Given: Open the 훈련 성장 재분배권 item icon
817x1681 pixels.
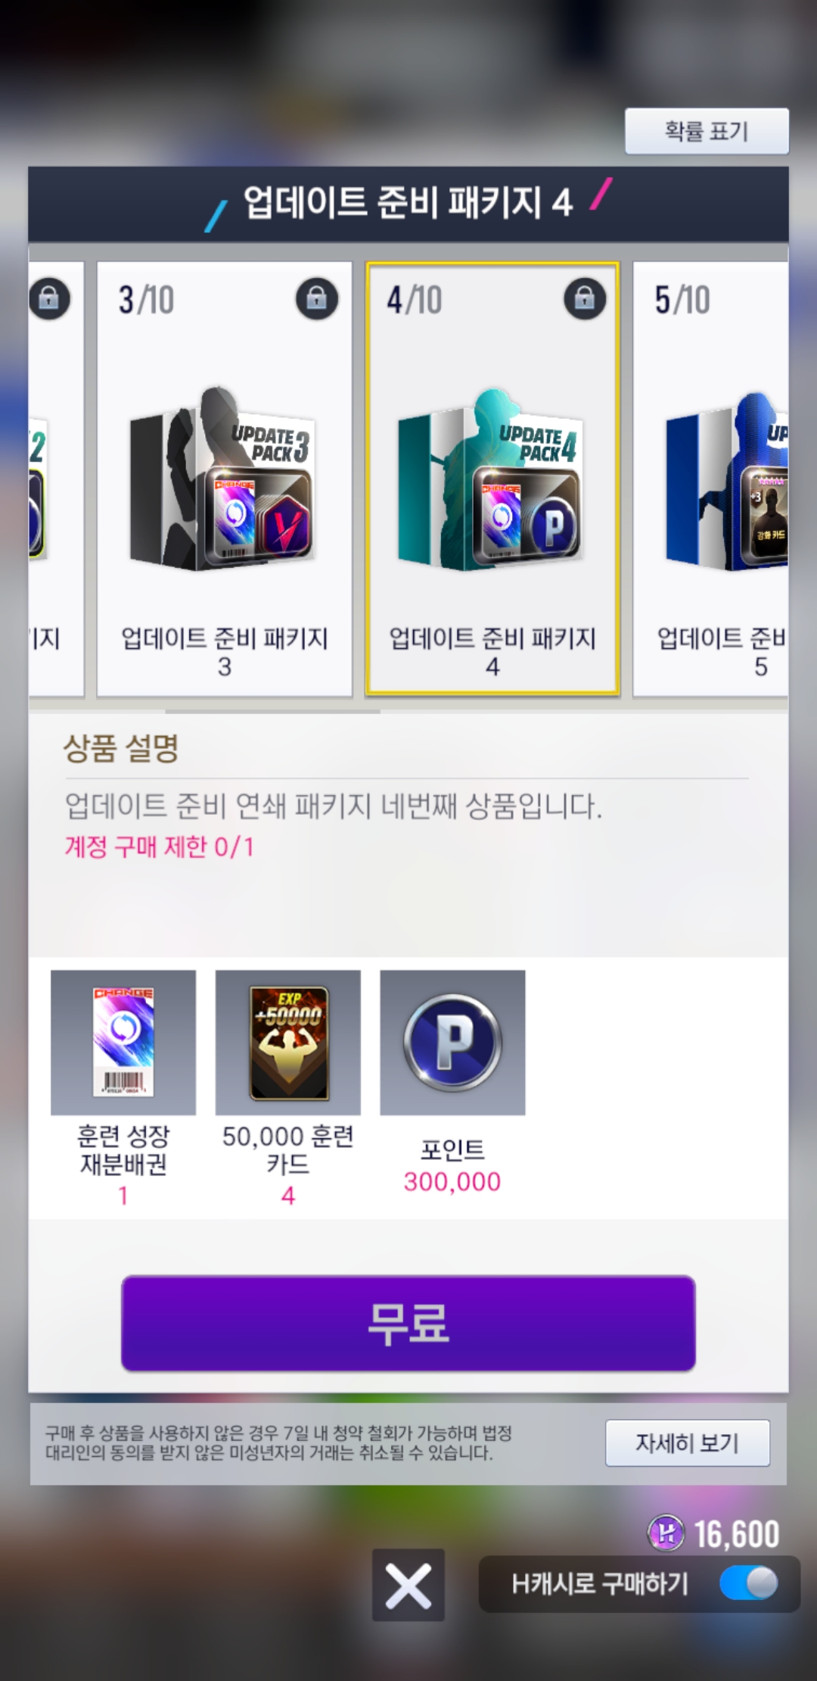Looking at the screenshot, I should pos(123,1042).
